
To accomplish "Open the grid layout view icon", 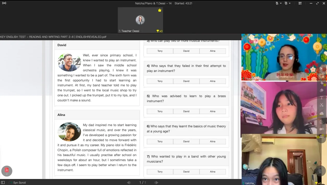I will tap(300, 3).
